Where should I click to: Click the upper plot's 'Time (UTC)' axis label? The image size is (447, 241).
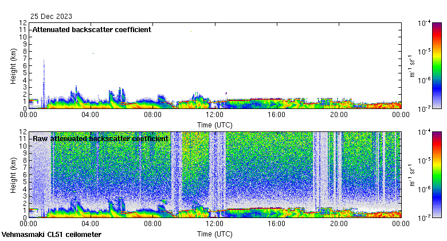215,125
